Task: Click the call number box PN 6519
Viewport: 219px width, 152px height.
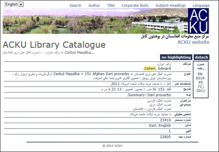Action: coord(201,79)
